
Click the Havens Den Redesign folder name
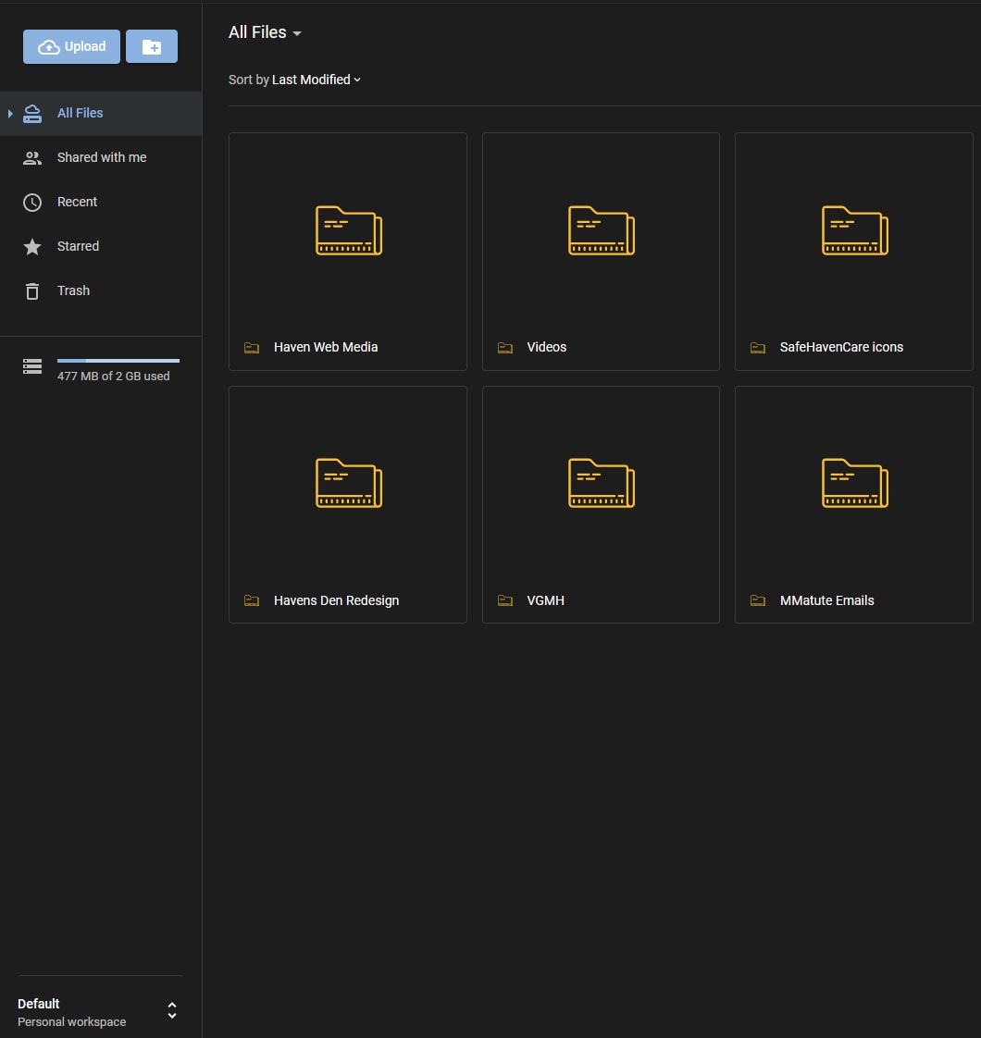tap(337, 600)
